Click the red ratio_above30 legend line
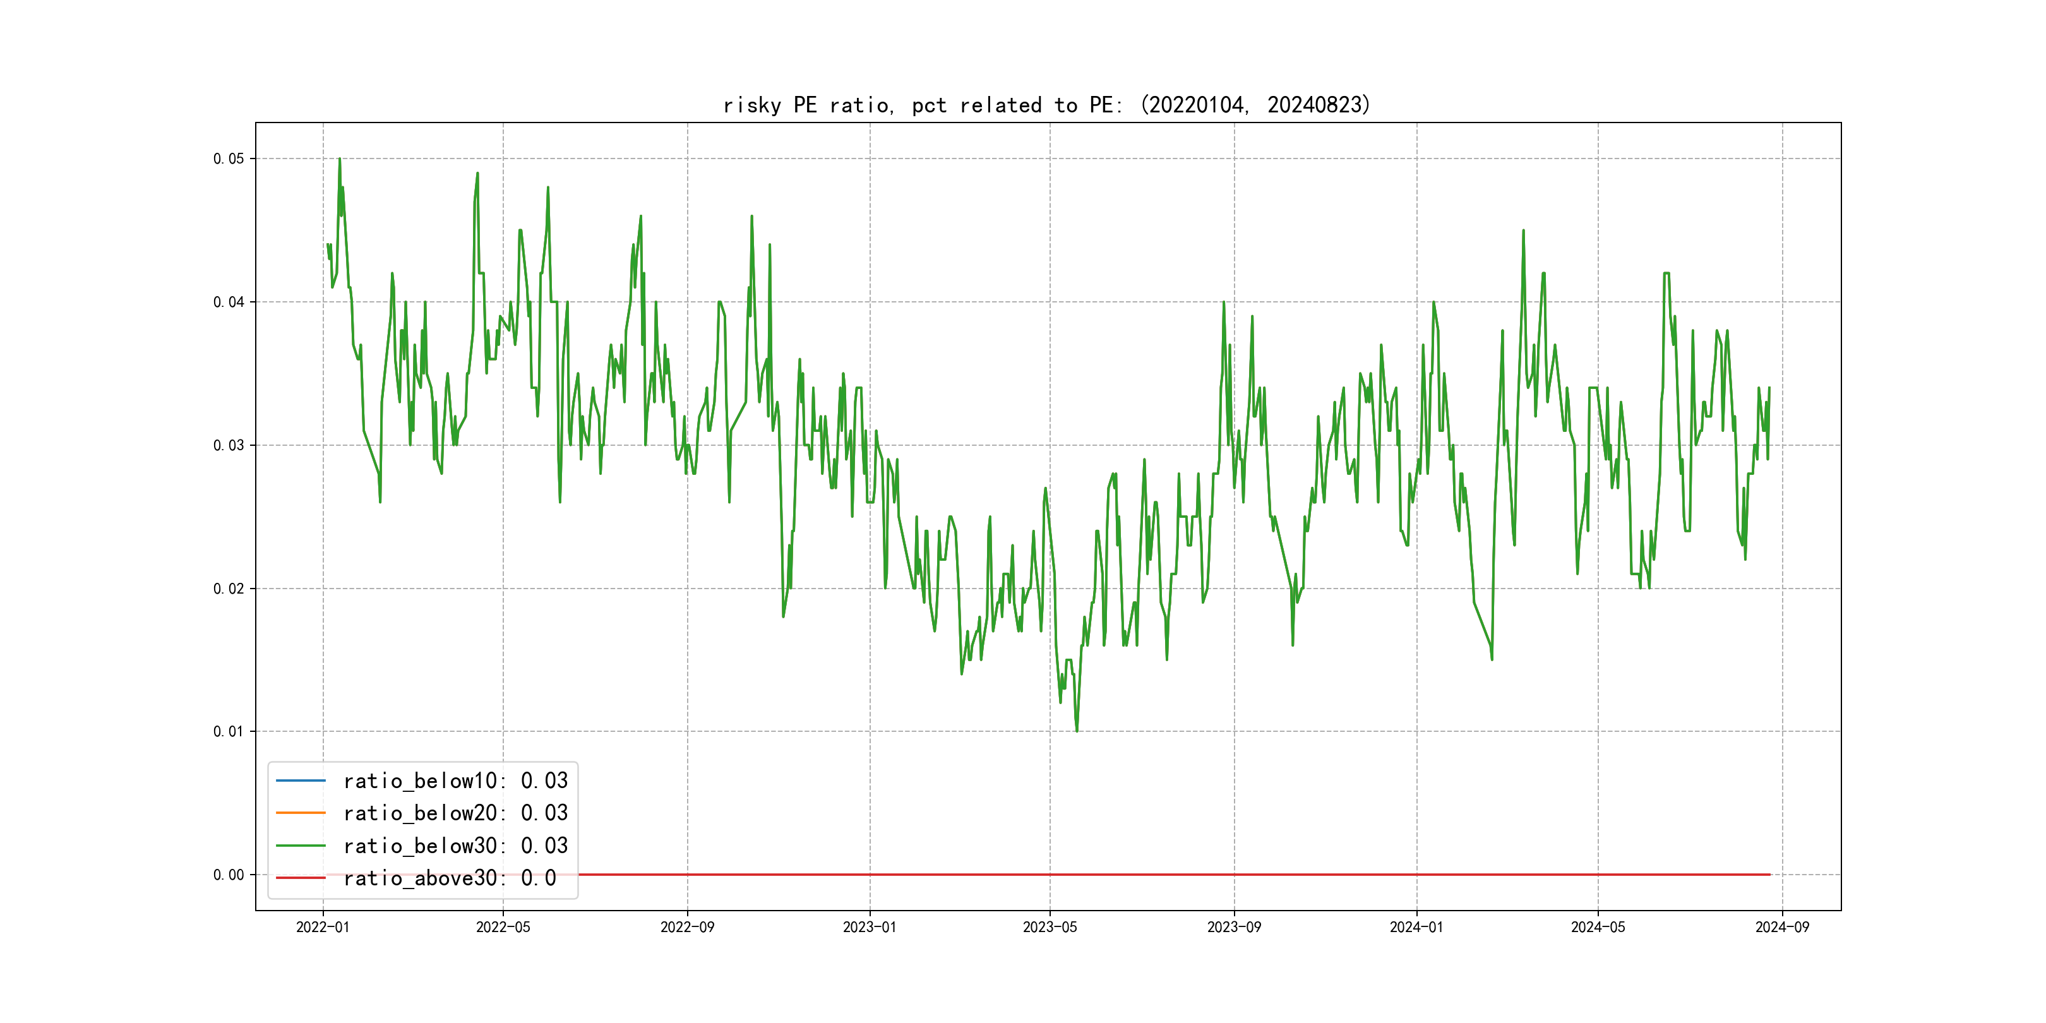Image resolution: width=2046 pixels, height=1023 pixels. tap(300, 878)
